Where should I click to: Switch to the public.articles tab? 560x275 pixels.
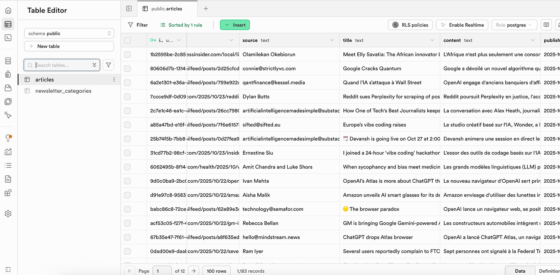pyautogui.click(x=167, y=8)
